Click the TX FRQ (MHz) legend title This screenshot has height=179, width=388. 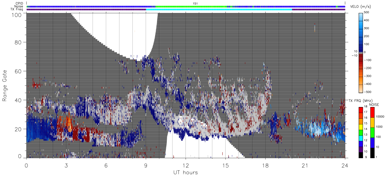click(361, 101)
